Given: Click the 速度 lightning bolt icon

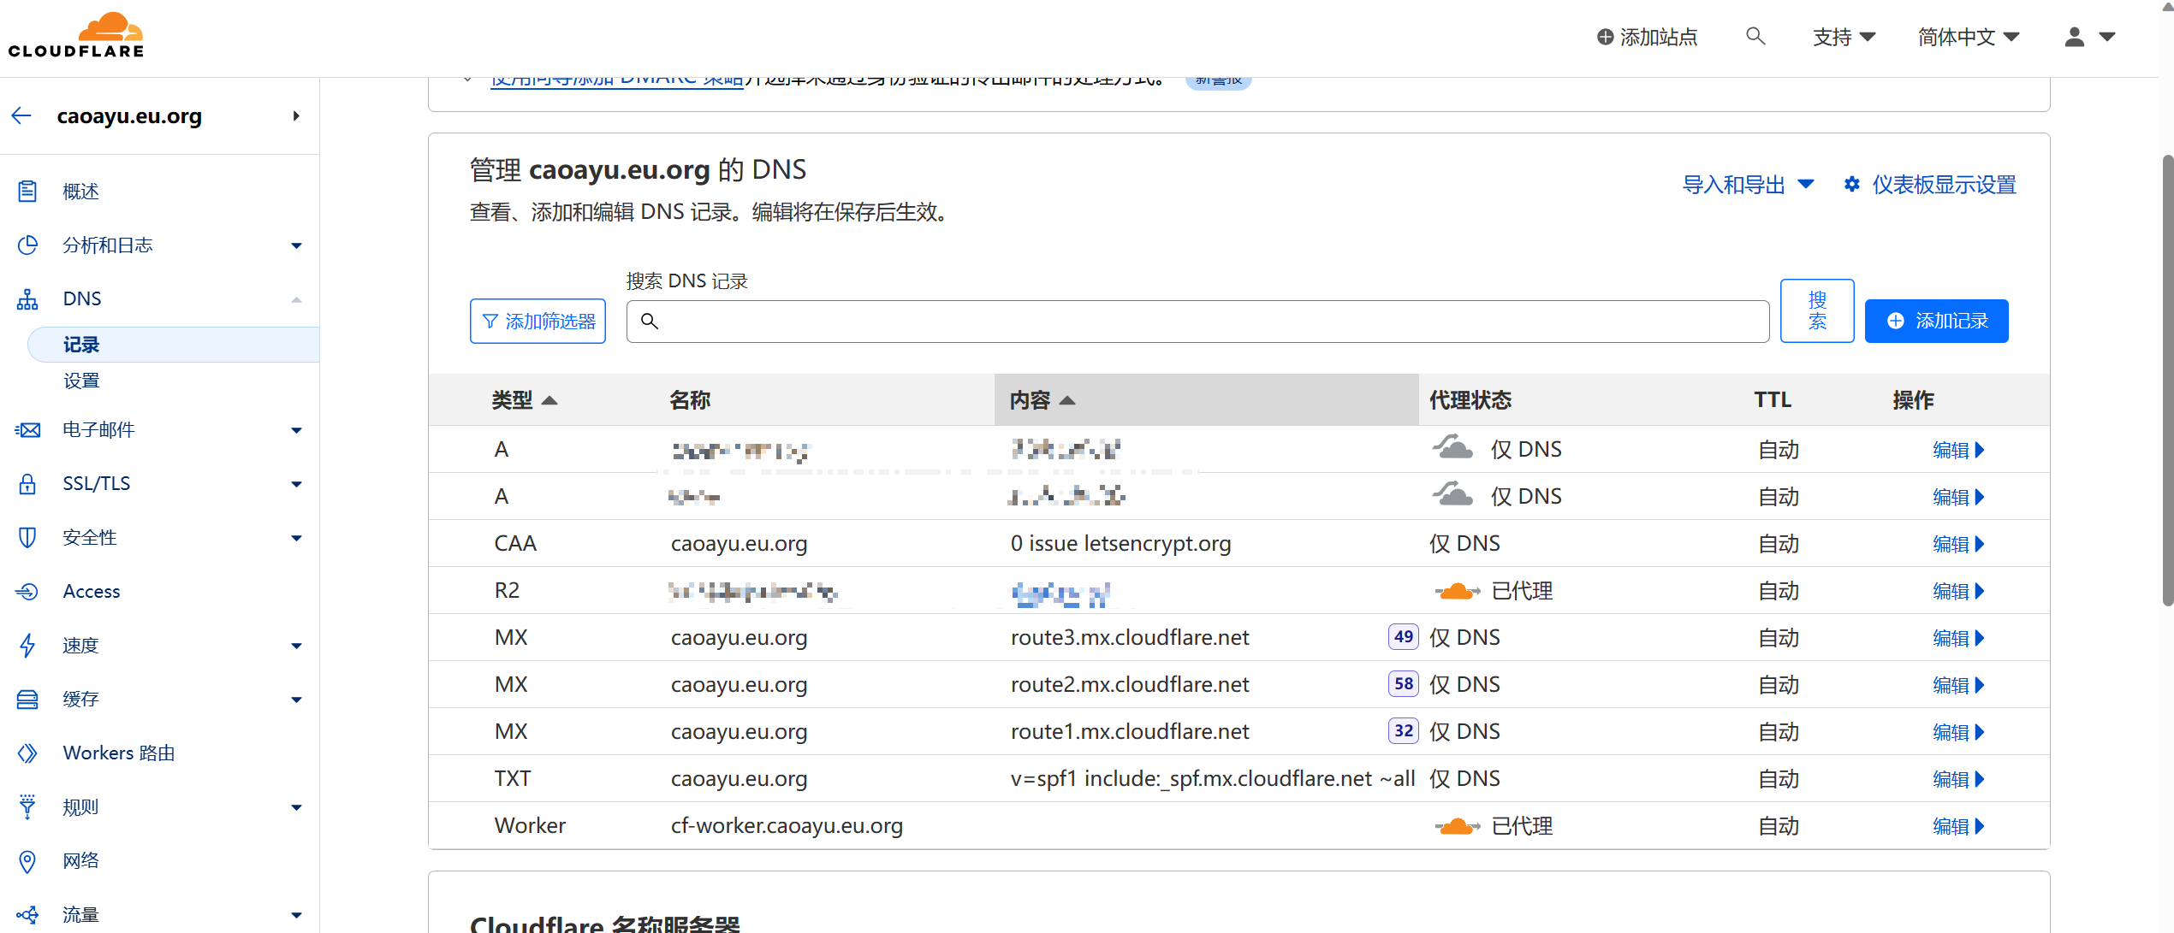Looking at the screenshot, I should click(x=27, y=646).
